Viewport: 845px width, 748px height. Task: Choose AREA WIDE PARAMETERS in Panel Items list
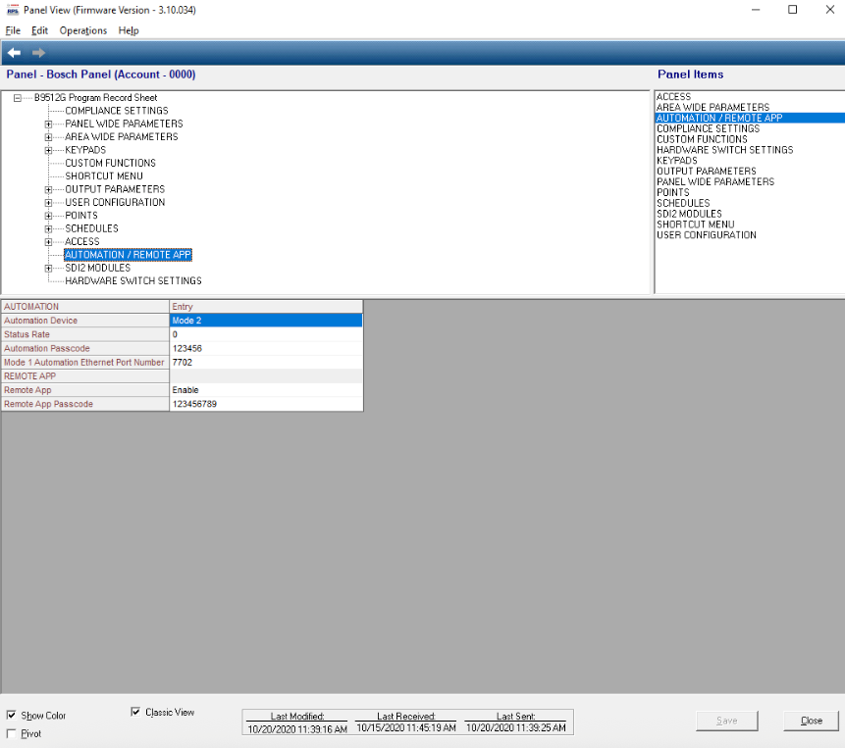point(713,107)
